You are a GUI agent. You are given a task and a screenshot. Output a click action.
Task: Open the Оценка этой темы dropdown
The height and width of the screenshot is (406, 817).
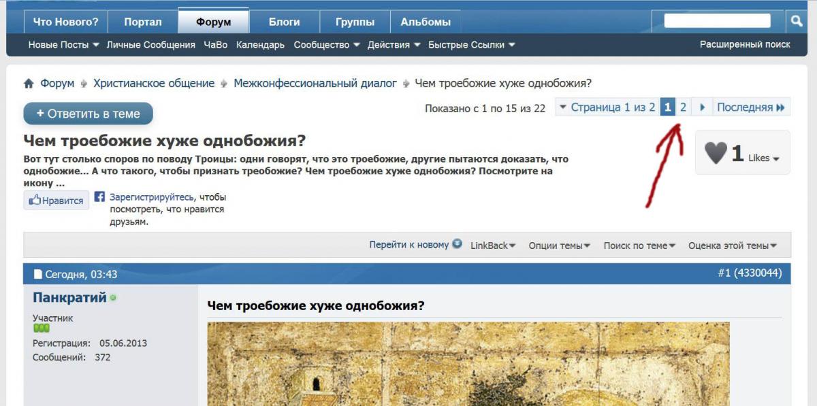coord(732,246)
